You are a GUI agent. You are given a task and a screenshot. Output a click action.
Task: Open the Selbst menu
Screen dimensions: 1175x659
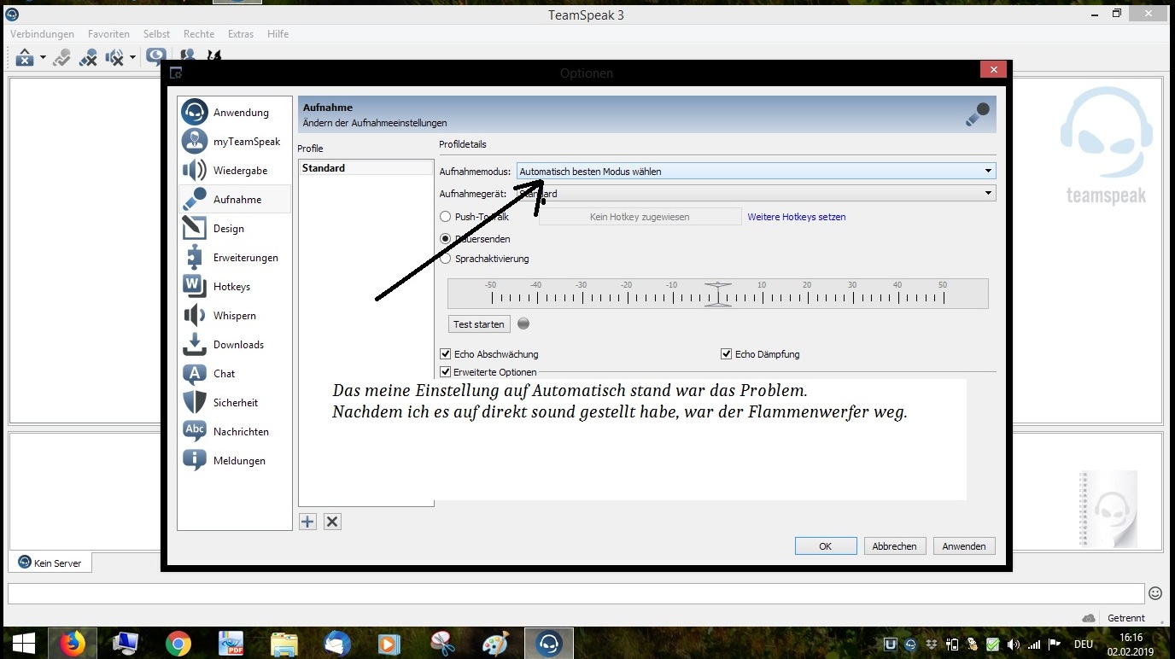156,34
